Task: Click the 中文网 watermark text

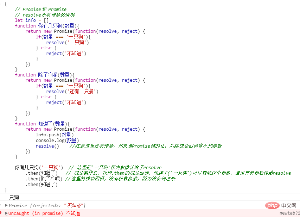Action: (289, 205)
